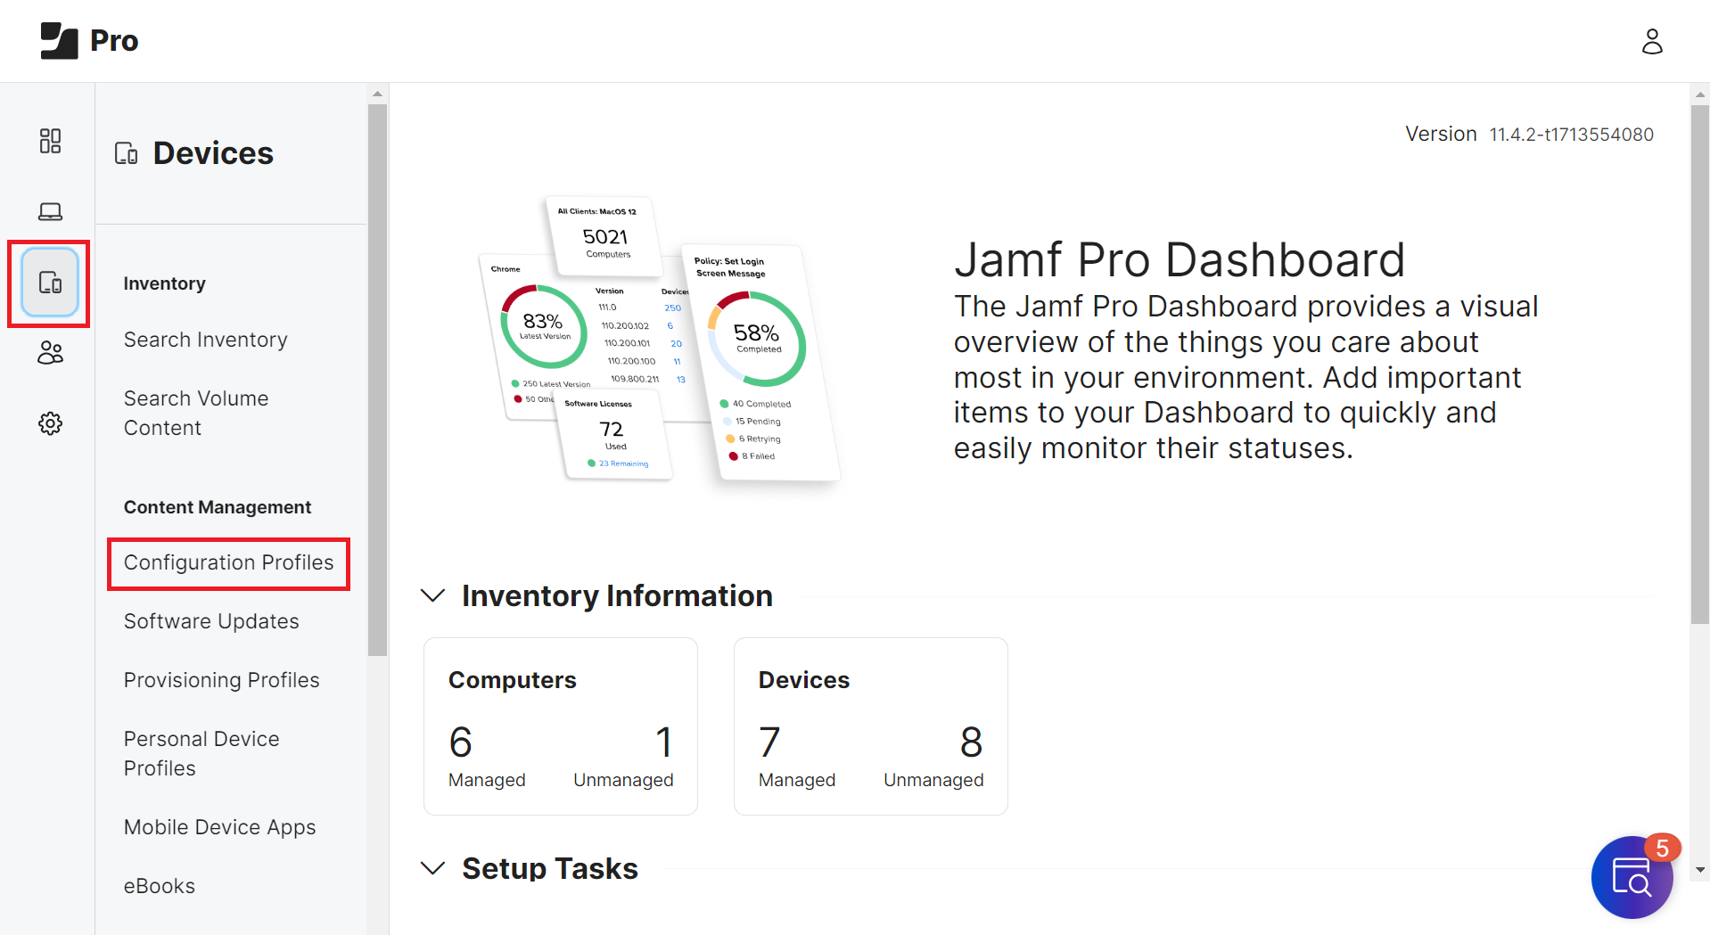
Task: Open the Users icon in sidebar
Action: (50, 353)
